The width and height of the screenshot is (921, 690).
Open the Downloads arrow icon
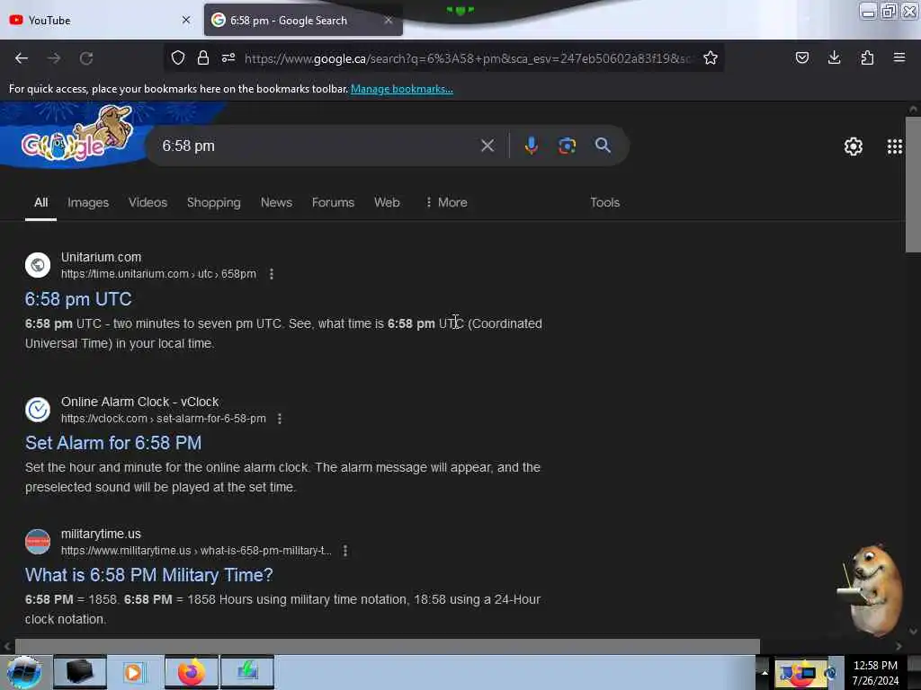834,57
